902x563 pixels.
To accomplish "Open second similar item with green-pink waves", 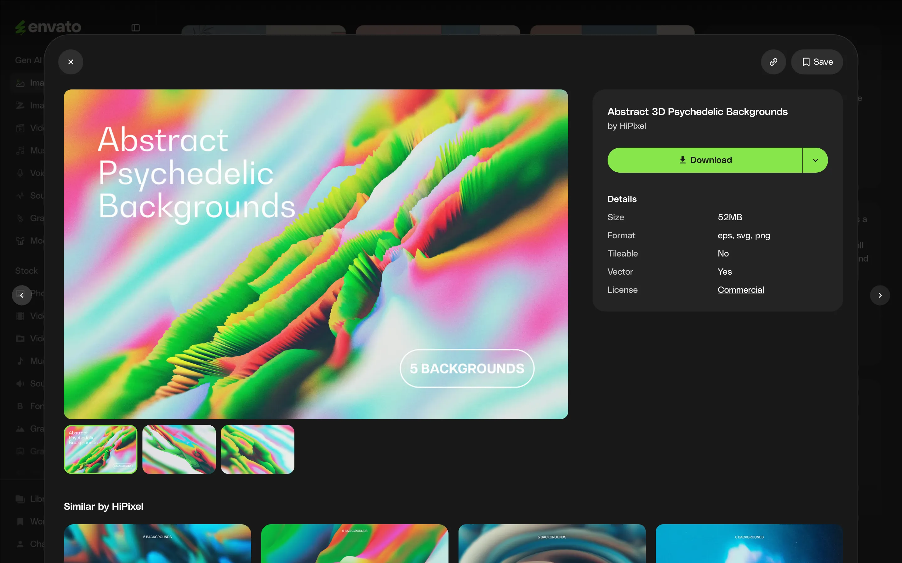I will pyautogui.click(x=355, y=544).
